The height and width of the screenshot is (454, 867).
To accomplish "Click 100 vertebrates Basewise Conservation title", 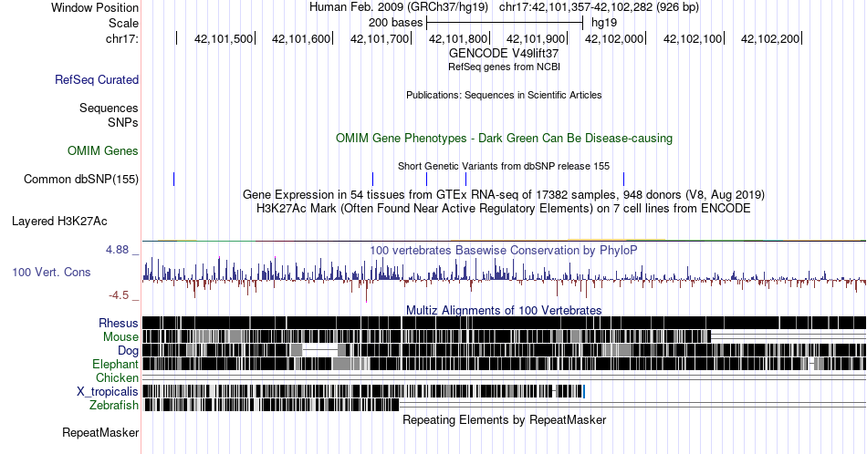I will (x=504, y=250).
